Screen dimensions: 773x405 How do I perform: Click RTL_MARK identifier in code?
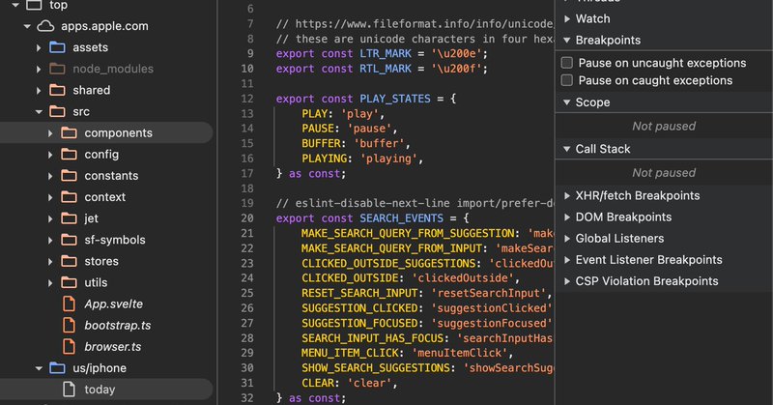(386, 69)
